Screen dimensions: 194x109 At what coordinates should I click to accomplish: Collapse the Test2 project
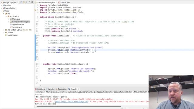tap(2, 11)
